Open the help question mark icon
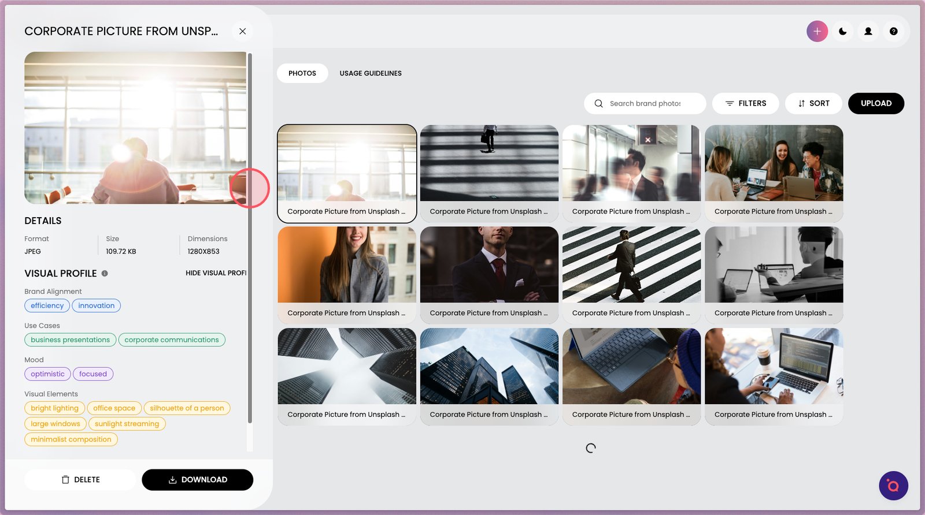This screenshot has width=925, height=515. click(893, 31)
